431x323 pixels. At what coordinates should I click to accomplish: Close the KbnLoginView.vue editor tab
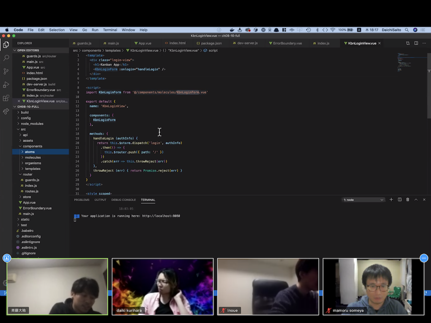[x=380, y=43]
